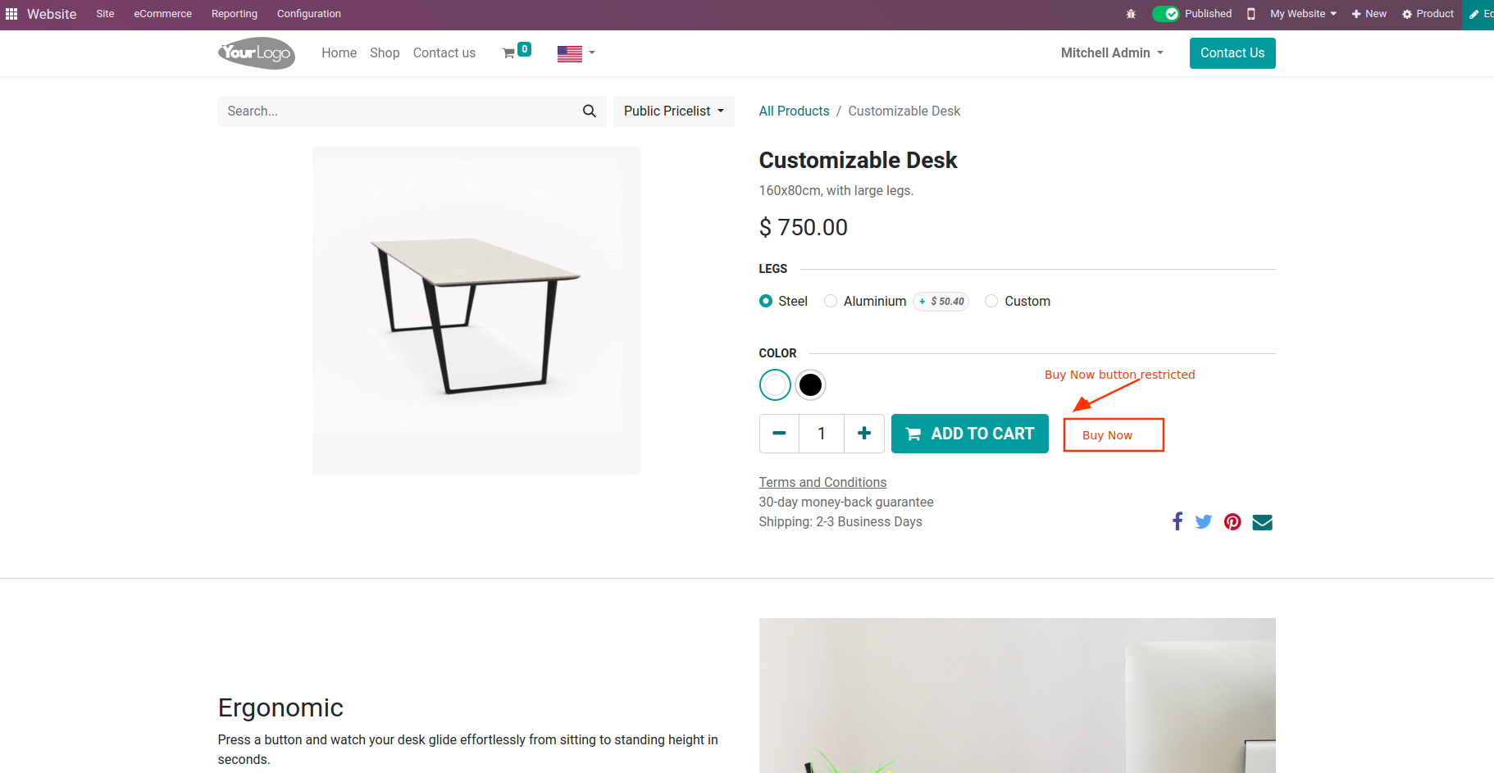
Task: Expand the Public Pricelist dropdown
Action: point(673,111)
